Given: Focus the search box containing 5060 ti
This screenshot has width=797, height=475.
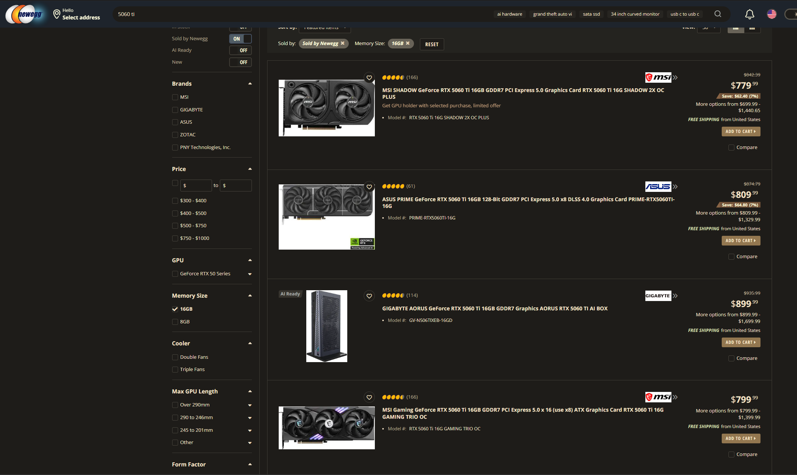Looking at the screenshot, I should pos(302,14).
